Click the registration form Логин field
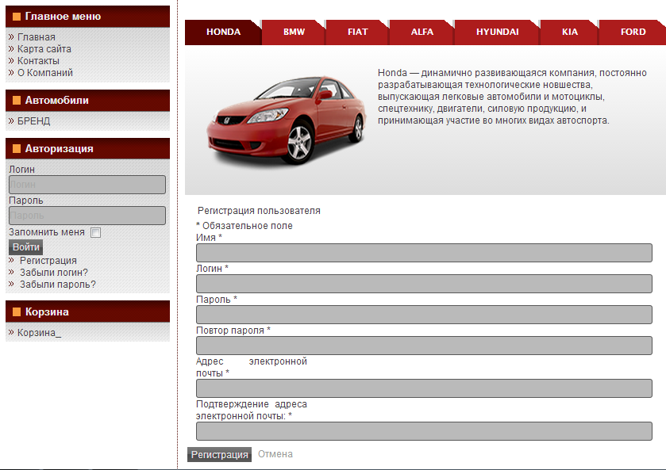Screen dimensions: 666x470 click(424, 284)
